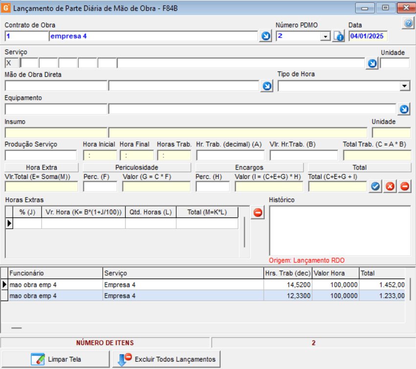Cancel entry with the red X icon
Image resolution: width=416 pixels, height=369 pixels.
pyautogui.click(x=390, y=186)
